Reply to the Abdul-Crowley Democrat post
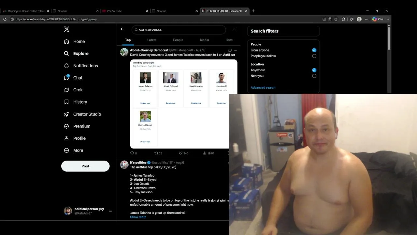Image resolution: width=417 pixels, height=235 pixels. point(132,153)
